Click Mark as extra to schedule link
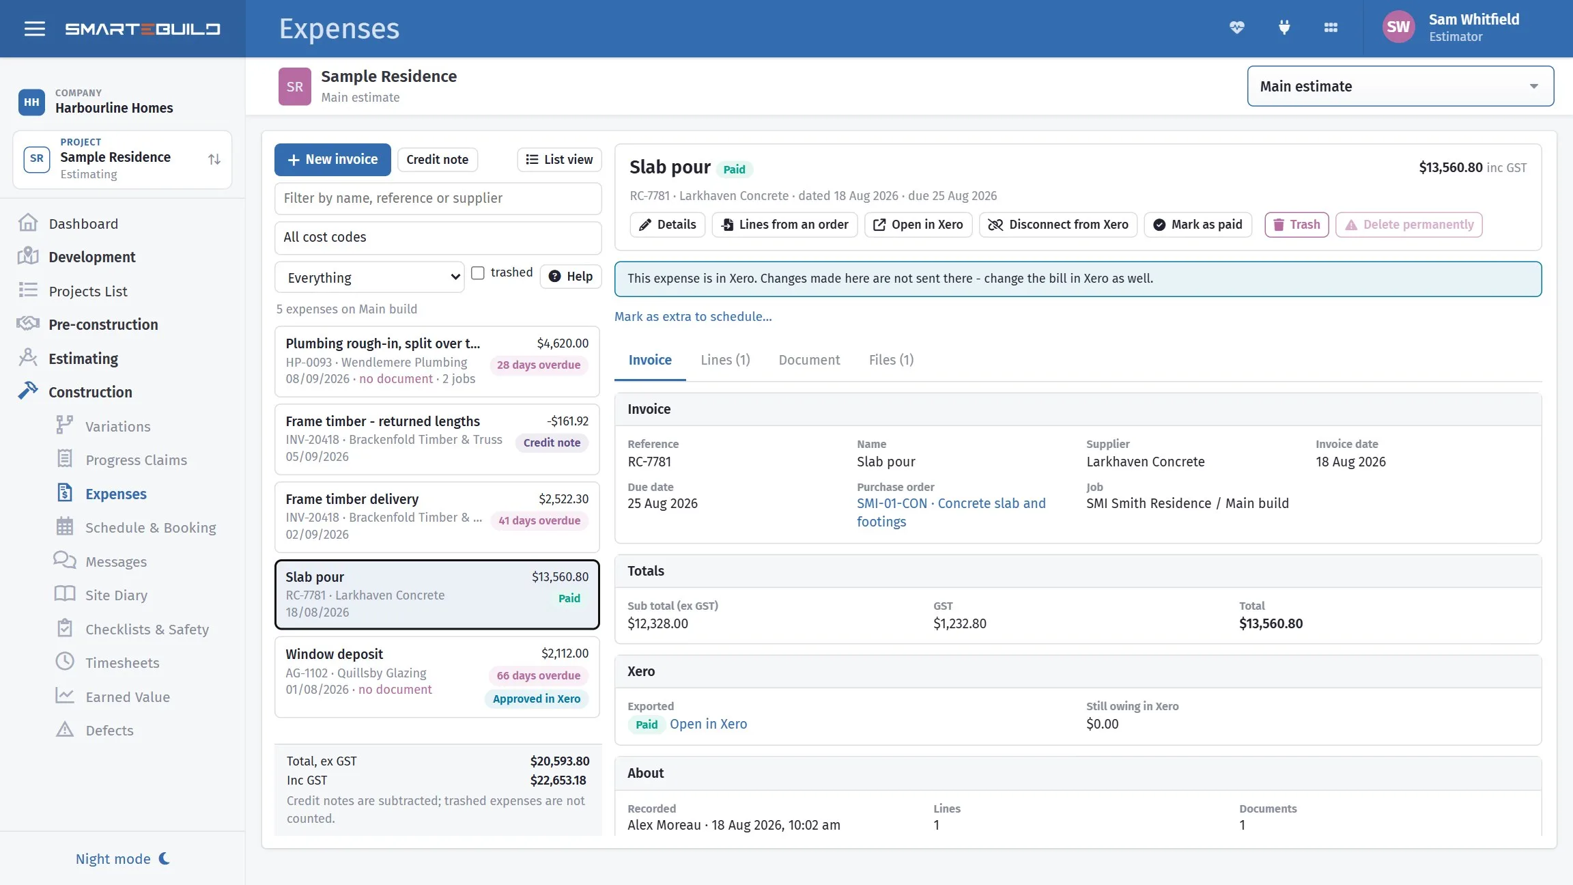 pyautogui.click(x=693, y=316)
